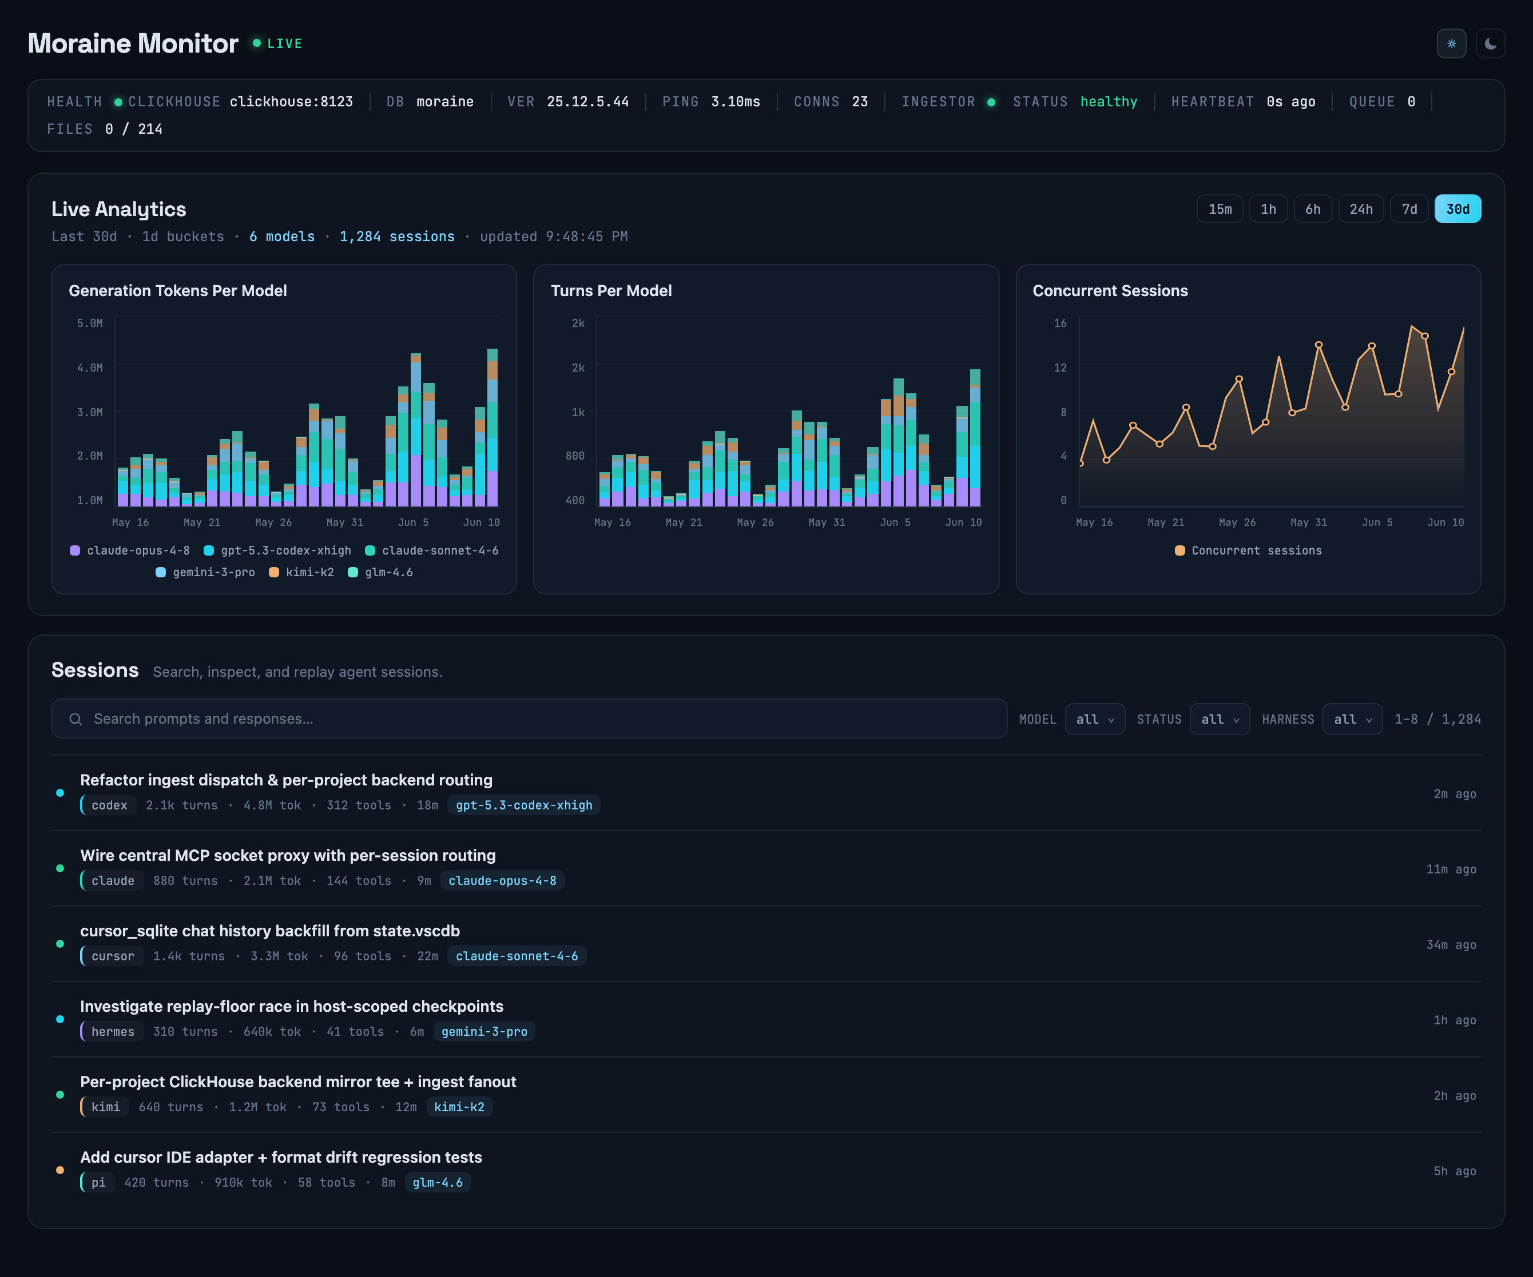Image resolution: width=1533 pixels, height=1277 pixels.
Task: Toggle claude-sonnet-4-6 legend series
Action: (x=432, y=550)
